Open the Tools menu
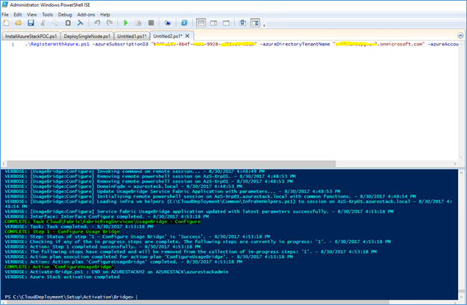The height and width of the screenshot is (305, 467). (x=47, y=15)
